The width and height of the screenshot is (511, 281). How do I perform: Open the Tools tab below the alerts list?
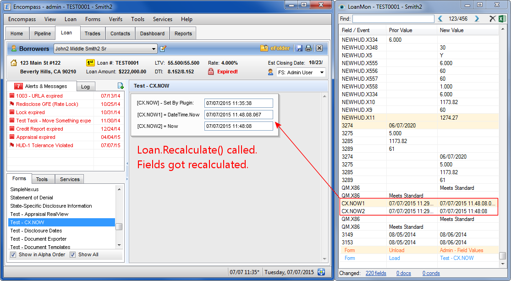tap(42, 179)
